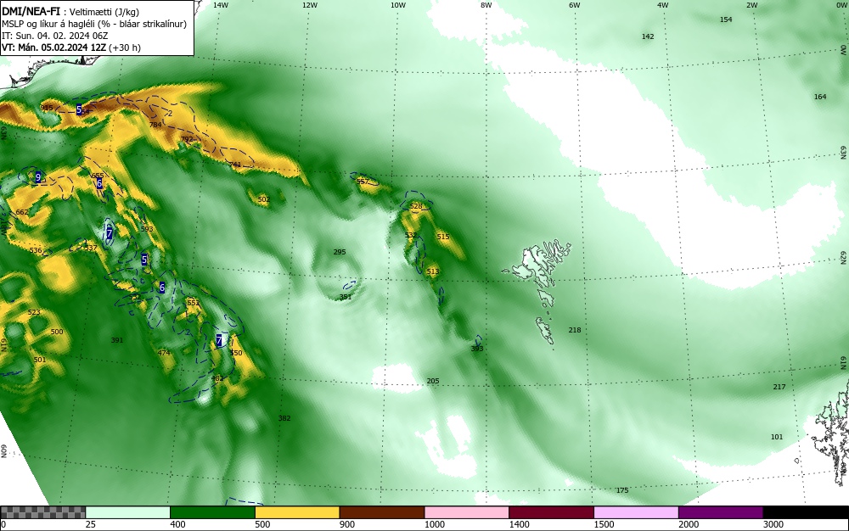Click the blue hail probability label 9
This screenshot has width=849, height=531.
point(38,177)
